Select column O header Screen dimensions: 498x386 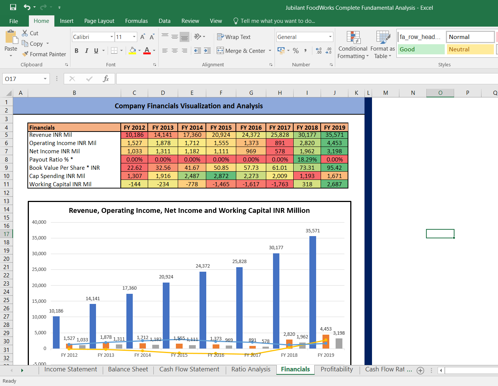click(x=440, y=93)
